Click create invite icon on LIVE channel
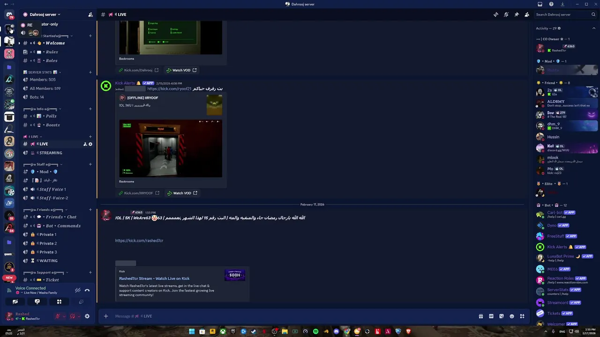The image size is (600, 337). (x=85, y=144)
